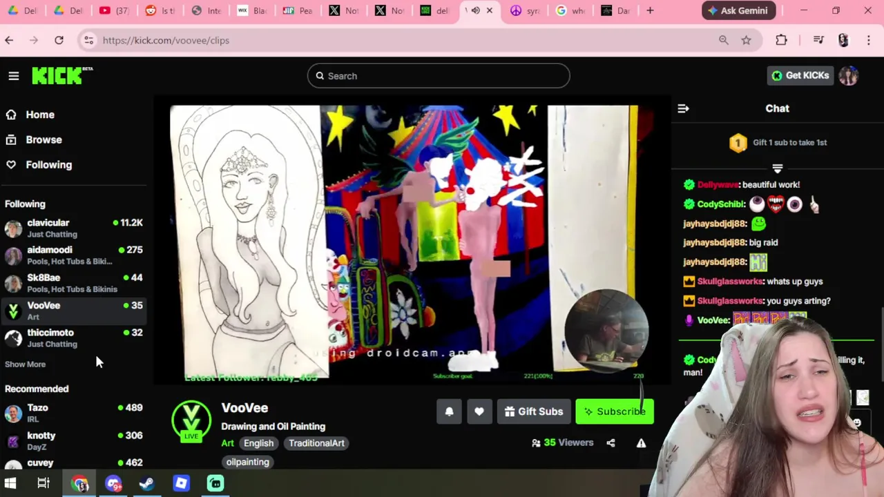Click the TraditionalArt tag
The height and width of the screenshot is (497, 884).
tap(316, 443)
